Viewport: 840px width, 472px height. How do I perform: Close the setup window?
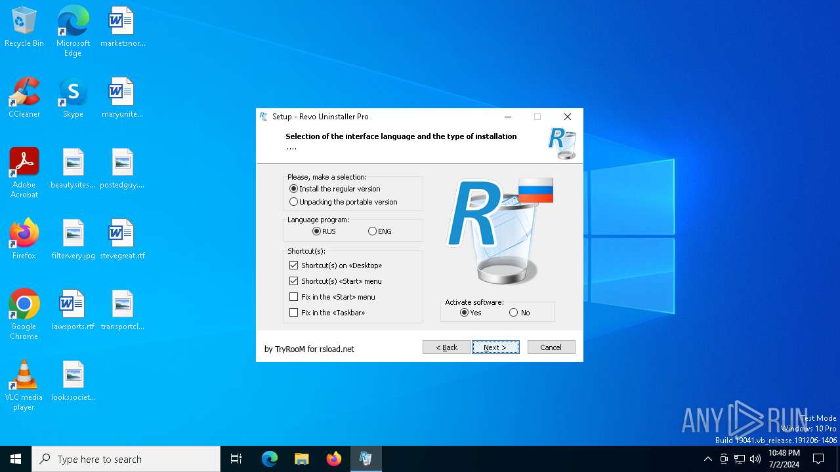[x=568, y=117]
